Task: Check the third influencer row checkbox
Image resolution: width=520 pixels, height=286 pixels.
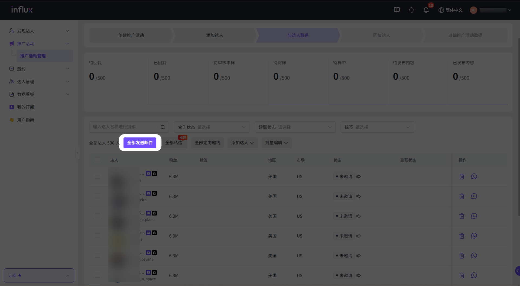Action: tap(97, 216)
